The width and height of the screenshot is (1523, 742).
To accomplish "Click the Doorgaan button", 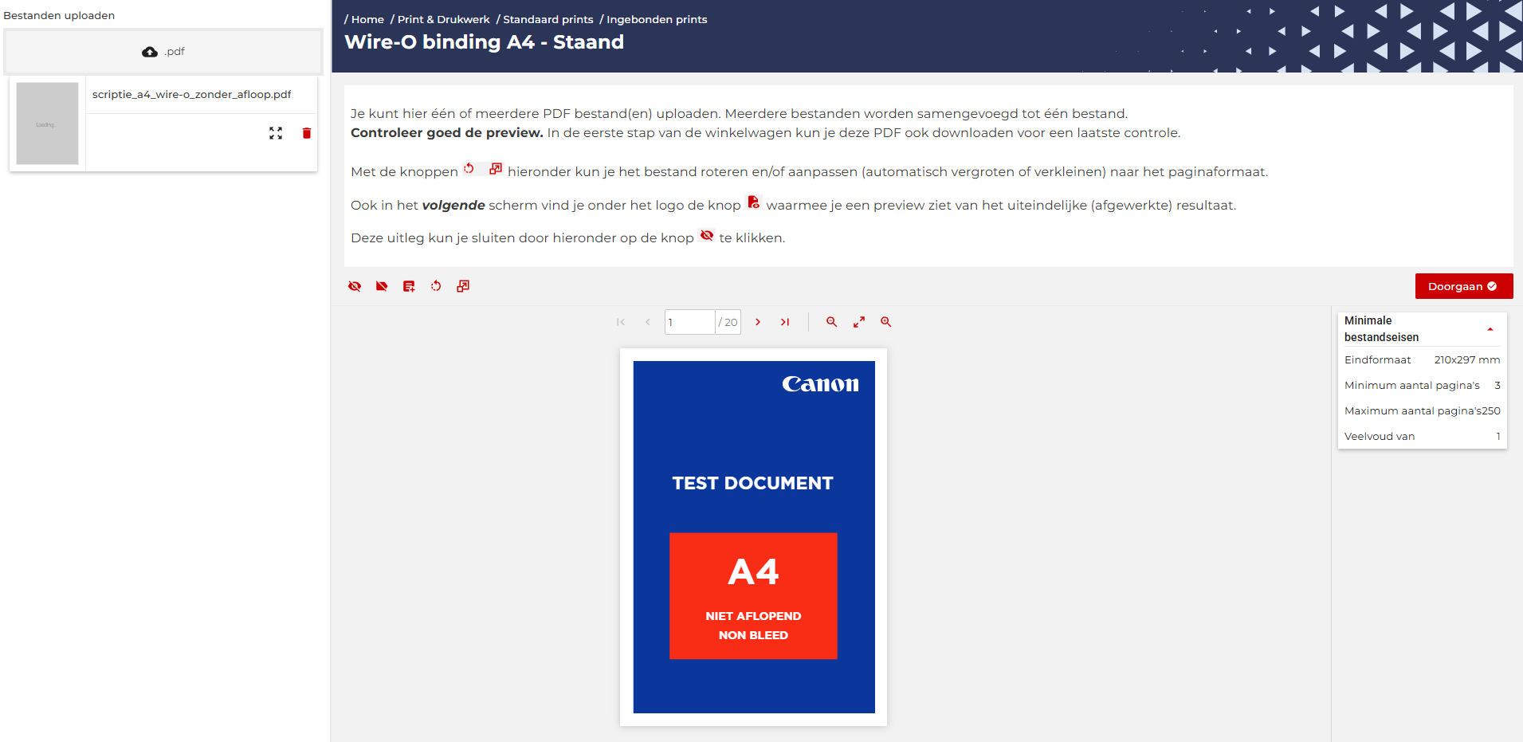I will click(x=1463, y=286).
